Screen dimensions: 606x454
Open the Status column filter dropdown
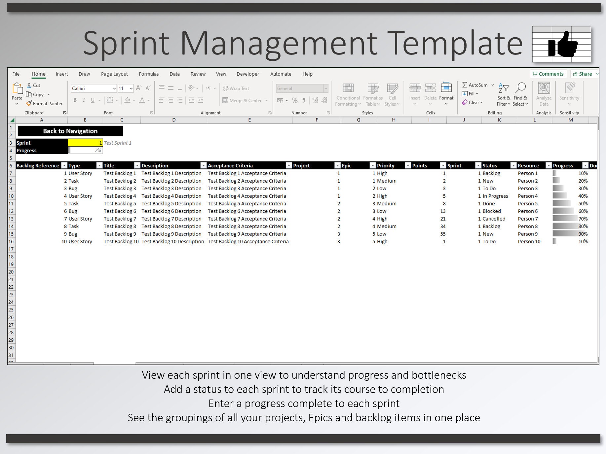click(513, 165)
